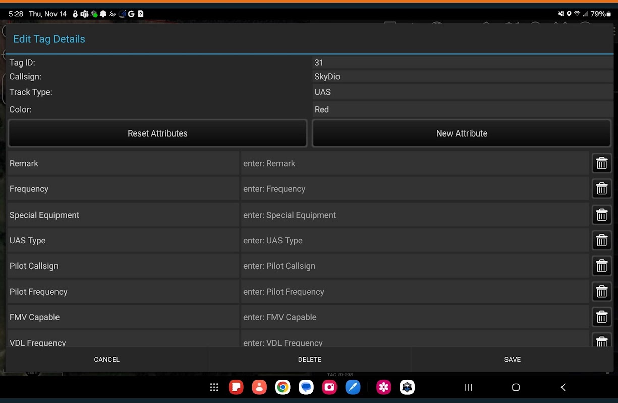Open the blue pen Notes app
This screenshot has width=618, height=403.
(353, 387)
